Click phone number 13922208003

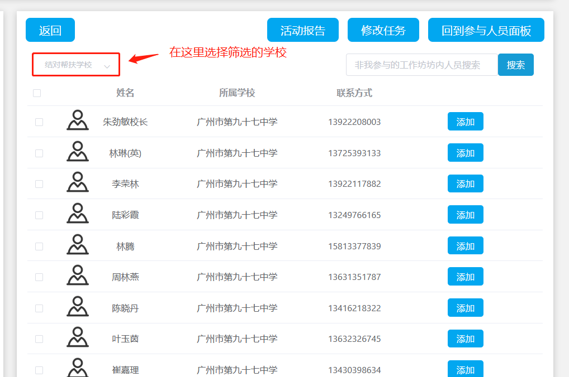coord(354,122)
